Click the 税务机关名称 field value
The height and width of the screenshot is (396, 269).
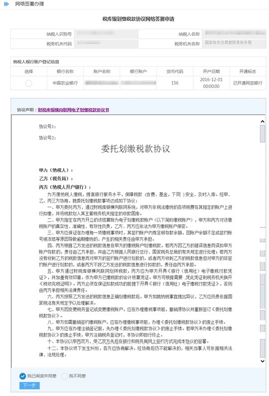234,43
